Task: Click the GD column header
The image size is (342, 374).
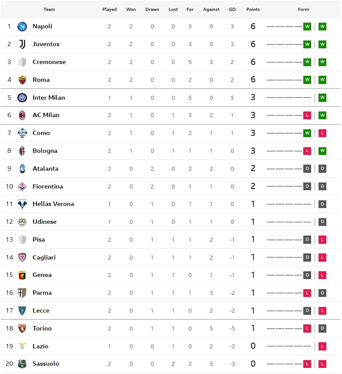Action: (232, 10)
